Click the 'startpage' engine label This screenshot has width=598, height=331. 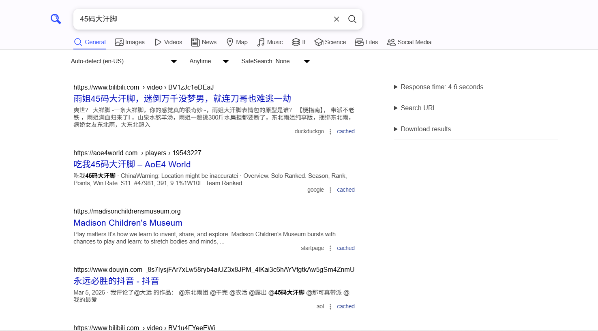click(x=312, y=248)
